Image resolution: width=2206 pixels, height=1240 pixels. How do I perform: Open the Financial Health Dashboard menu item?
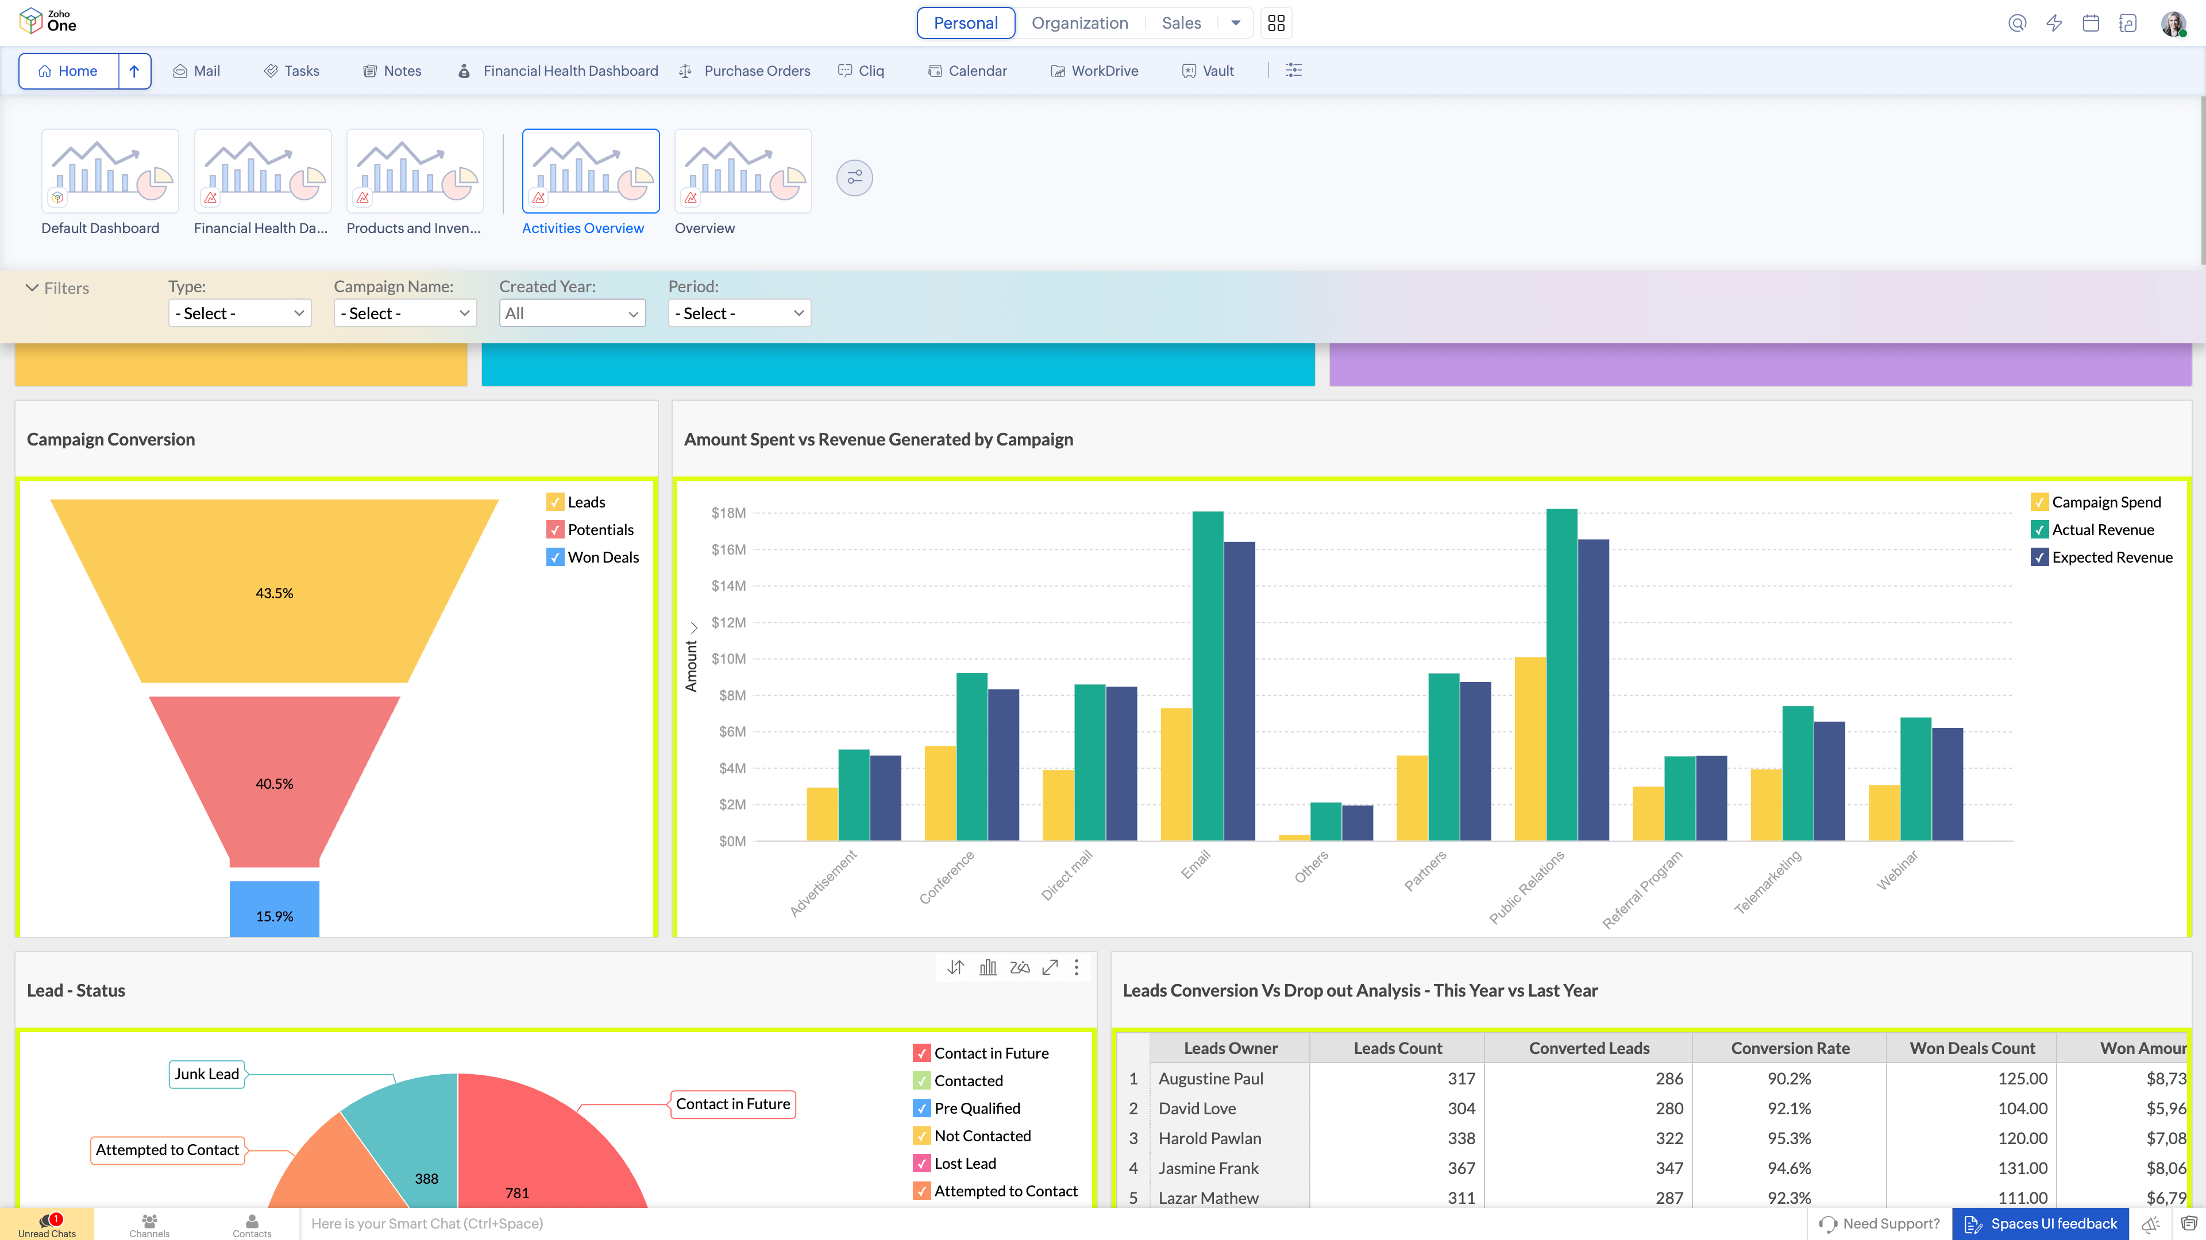(557, 71)
